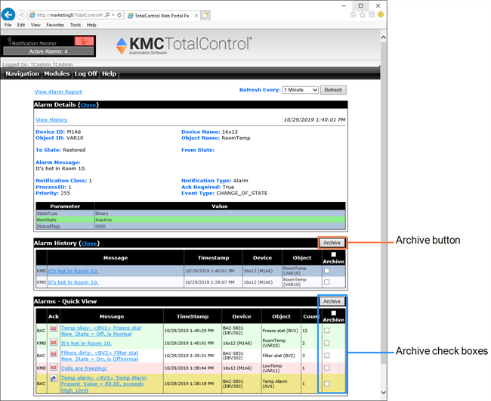The width and height of the screenshot is (491, 401).
Task: Check Archive for the Quick View RoomTemp alarm
Action: pyautogui.click(x=327, y=343)
